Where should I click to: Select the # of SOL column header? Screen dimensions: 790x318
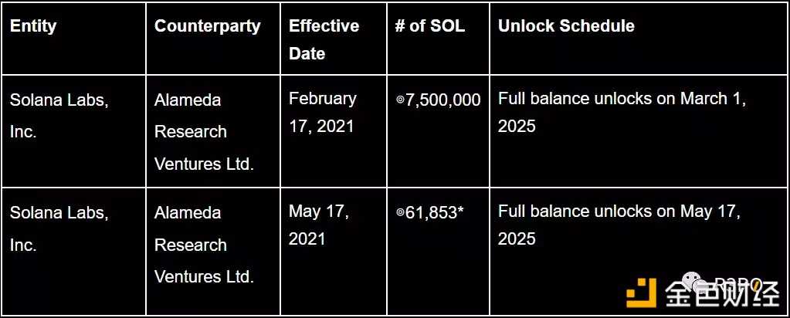[429, 25]
